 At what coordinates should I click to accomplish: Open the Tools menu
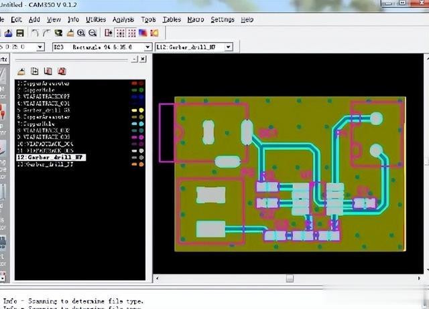[148, 19]
